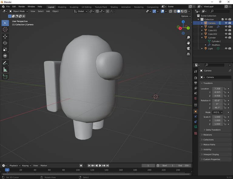Switch to rendered viewport shading
This screenshot has width=233, height=179.
click(186, 11)
